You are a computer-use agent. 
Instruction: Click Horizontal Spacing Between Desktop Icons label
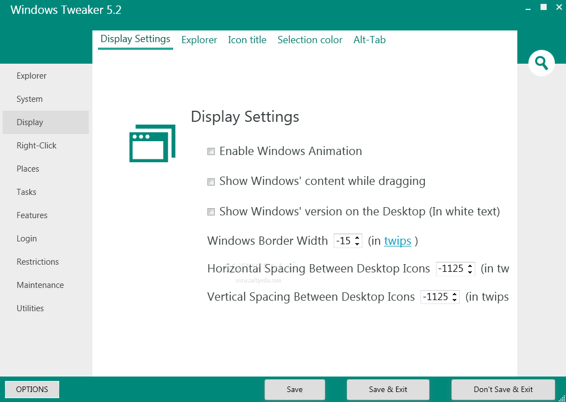pos(318,269)
